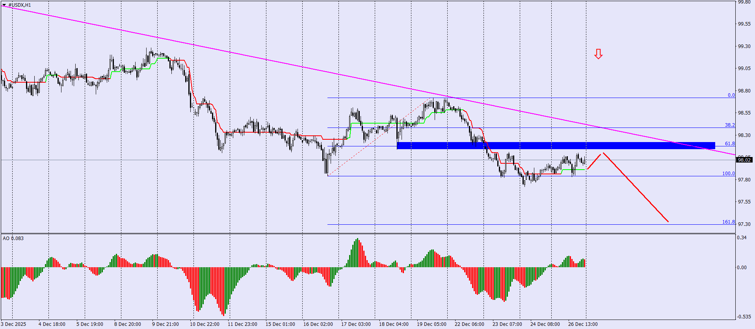The image size is (755, 329).
Task: Click the 0.34 value on the AO scale
Action: pos(742,238)
